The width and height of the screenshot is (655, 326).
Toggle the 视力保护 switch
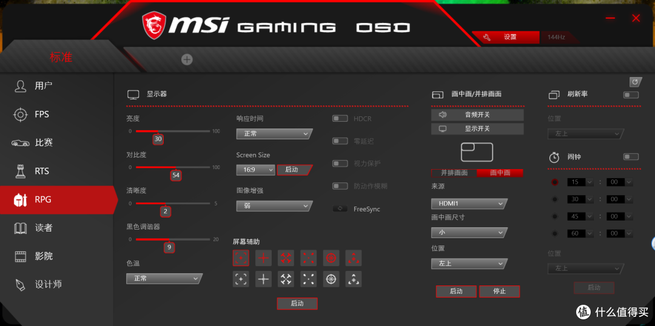340,163
